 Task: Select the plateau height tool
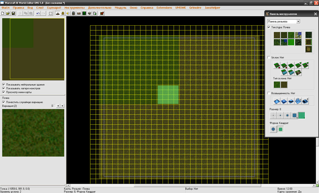291,101
